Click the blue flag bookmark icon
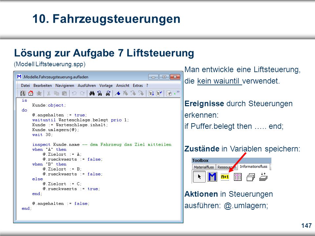 tap(117, 93)
